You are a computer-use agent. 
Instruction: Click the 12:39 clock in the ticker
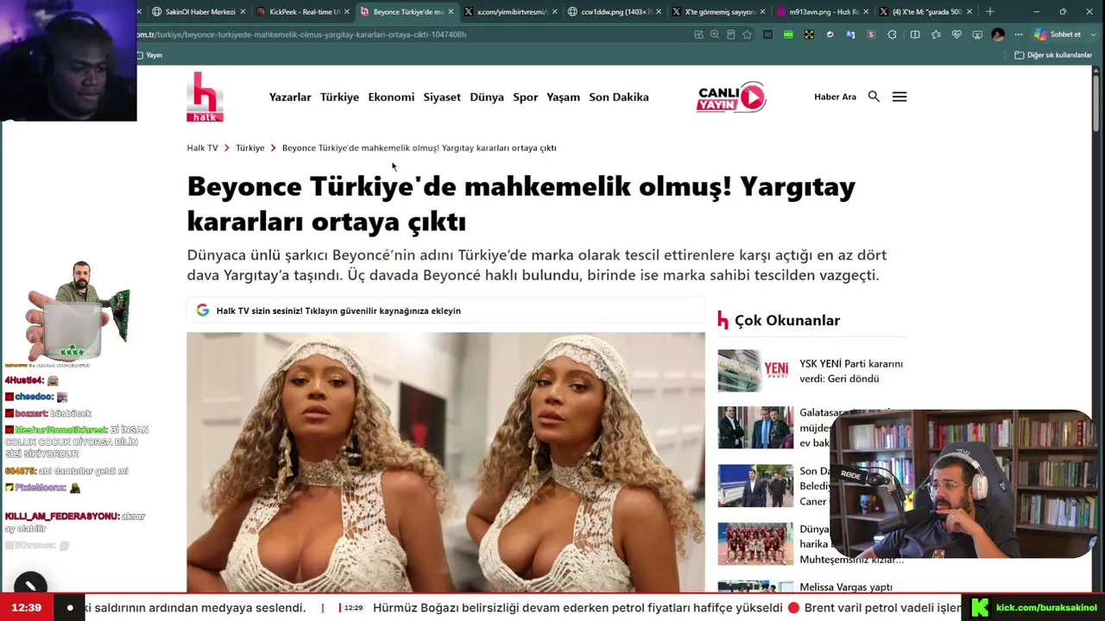(x=27, y=608)
